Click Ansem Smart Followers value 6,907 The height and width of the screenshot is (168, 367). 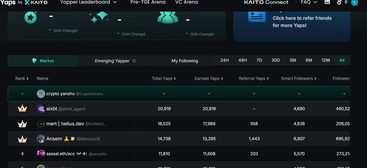pyautogui.click(x=299, y=139)
